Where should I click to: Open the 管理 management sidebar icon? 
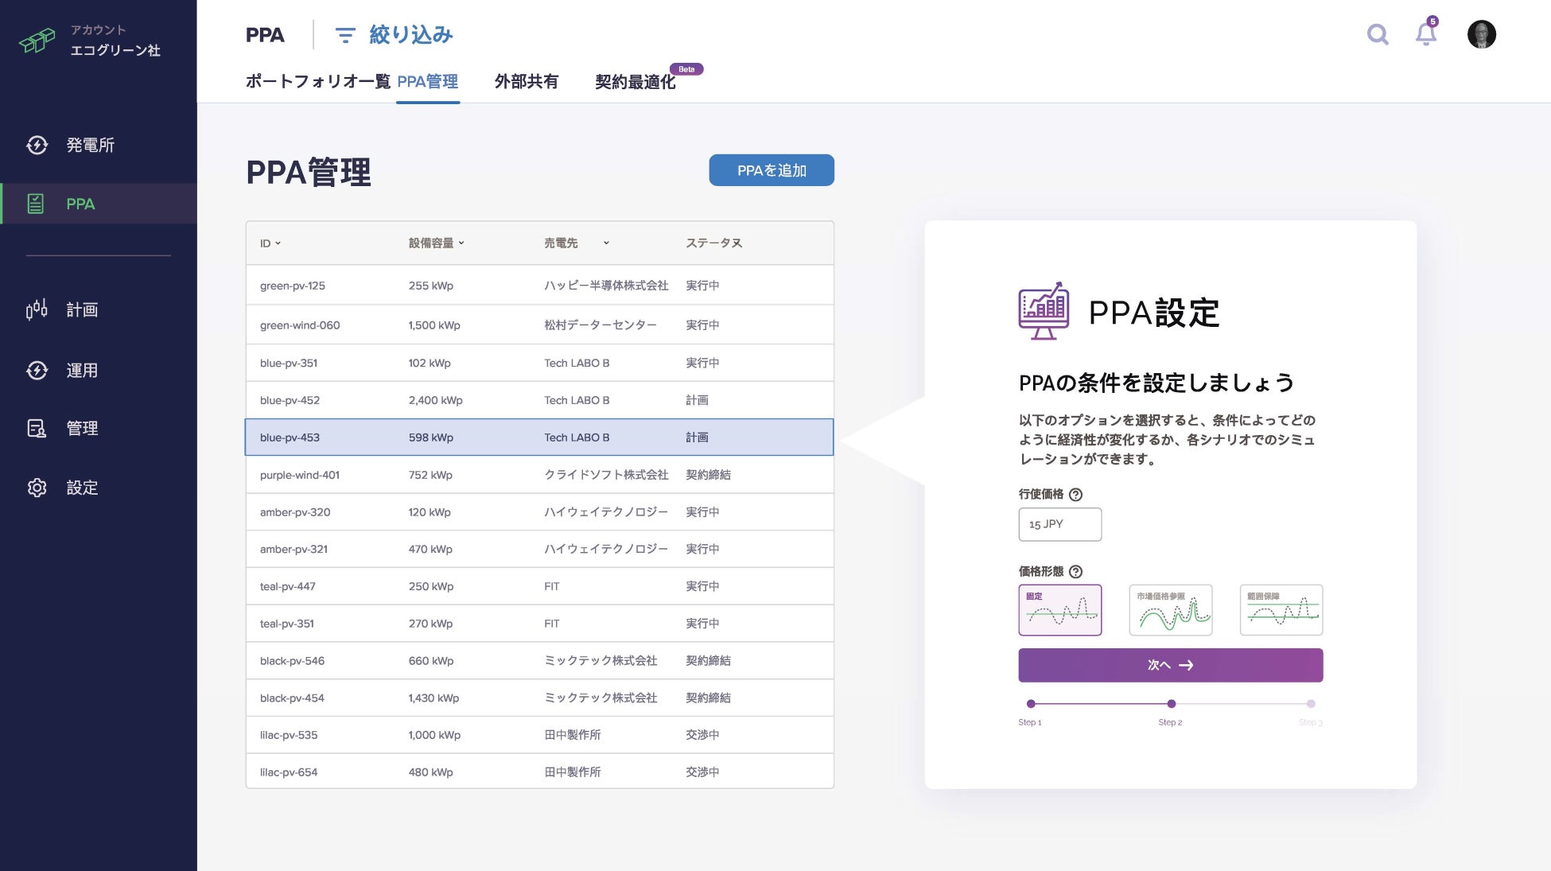(x=37, y=428)
